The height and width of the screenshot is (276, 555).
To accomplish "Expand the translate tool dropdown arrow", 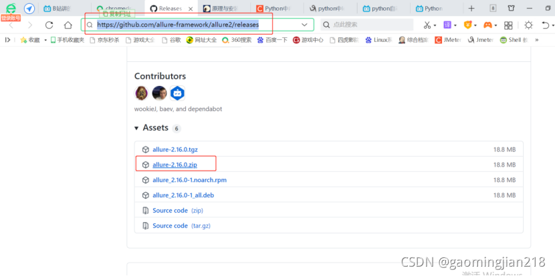I will pos(455,25).
